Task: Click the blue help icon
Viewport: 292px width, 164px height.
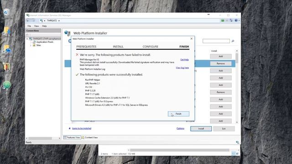Action: [x=236, y=20]
